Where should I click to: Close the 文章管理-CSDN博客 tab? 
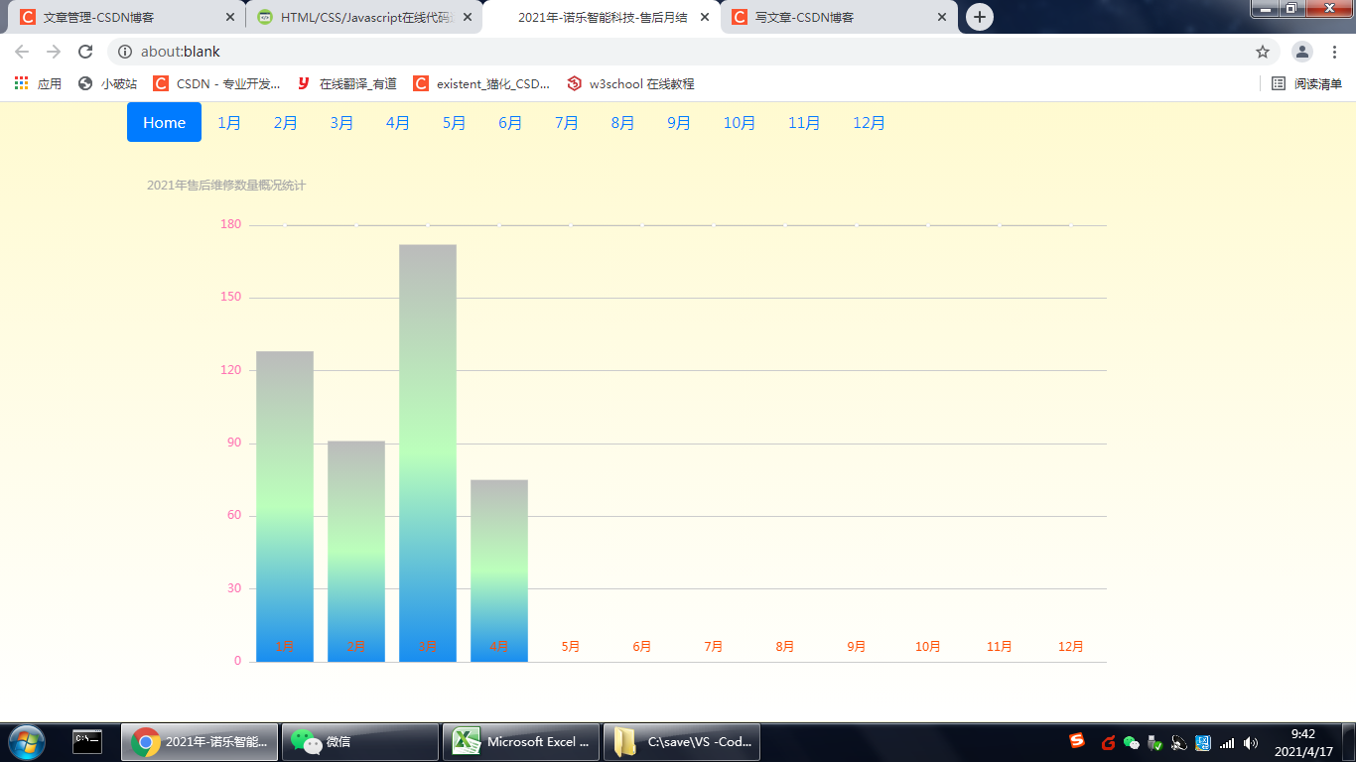click(230, 17)
